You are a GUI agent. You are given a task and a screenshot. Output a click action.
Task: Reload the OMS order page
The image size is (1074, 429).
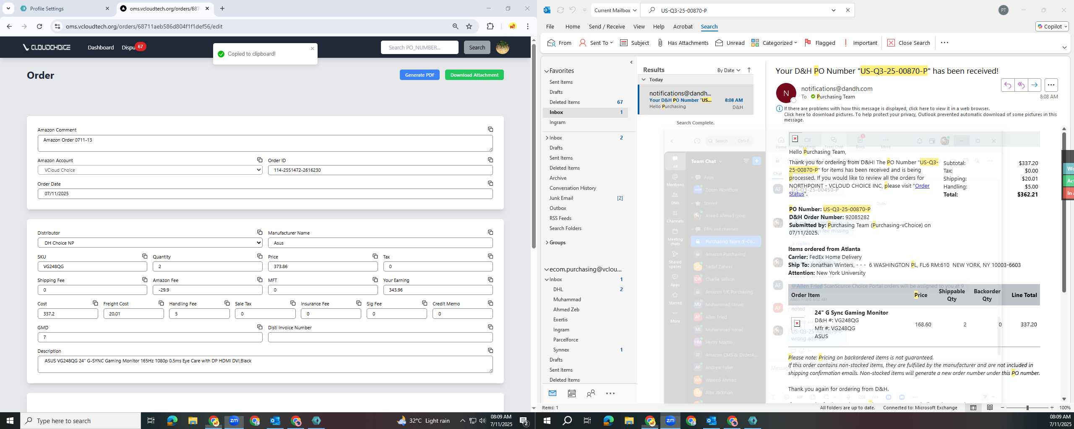click(x=39, y=26)
